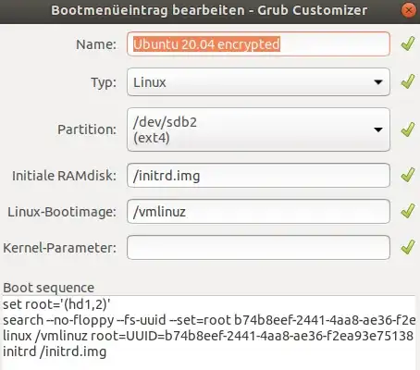The width and height of the screenshot is (420, 370).
Task: Click the green checkmark beside Partition dropdown
Action: [x=408, y=129]
